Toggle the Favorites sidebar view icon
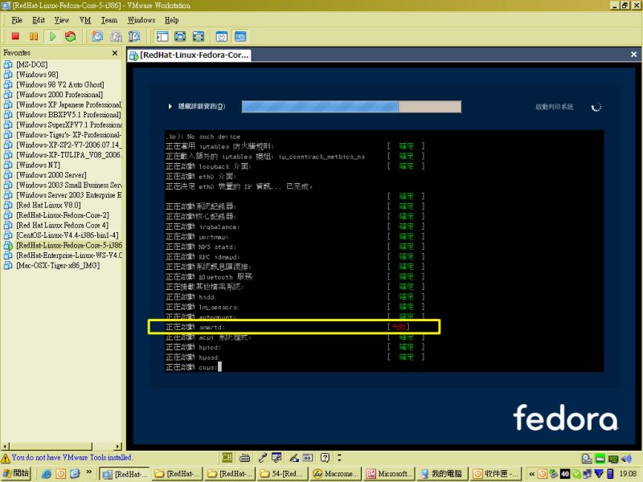Viewport: 643px width, 482px height. [162, 36]
